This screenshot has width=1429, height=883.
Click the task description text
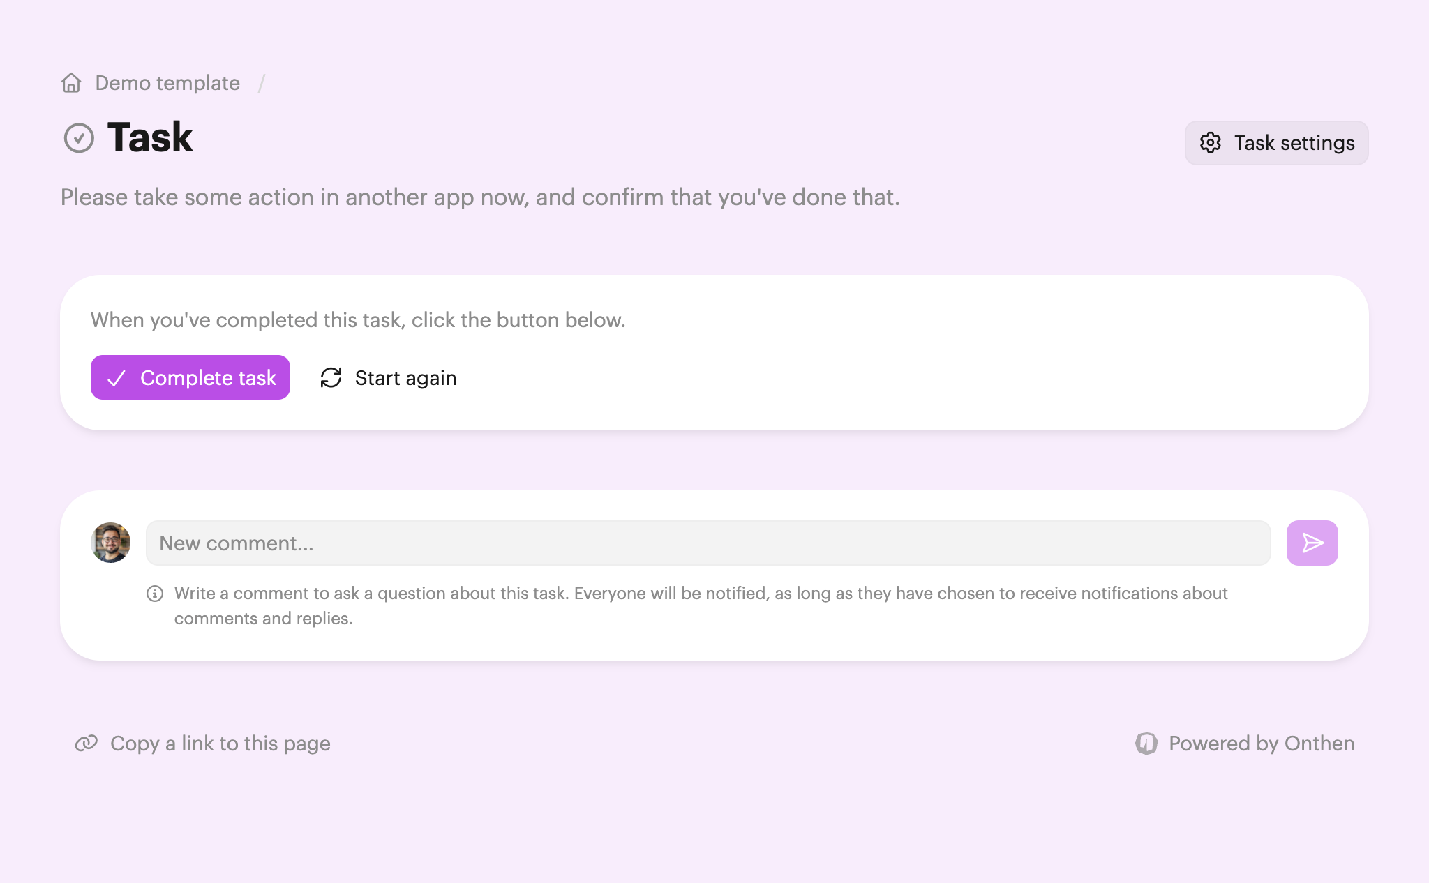480,197
